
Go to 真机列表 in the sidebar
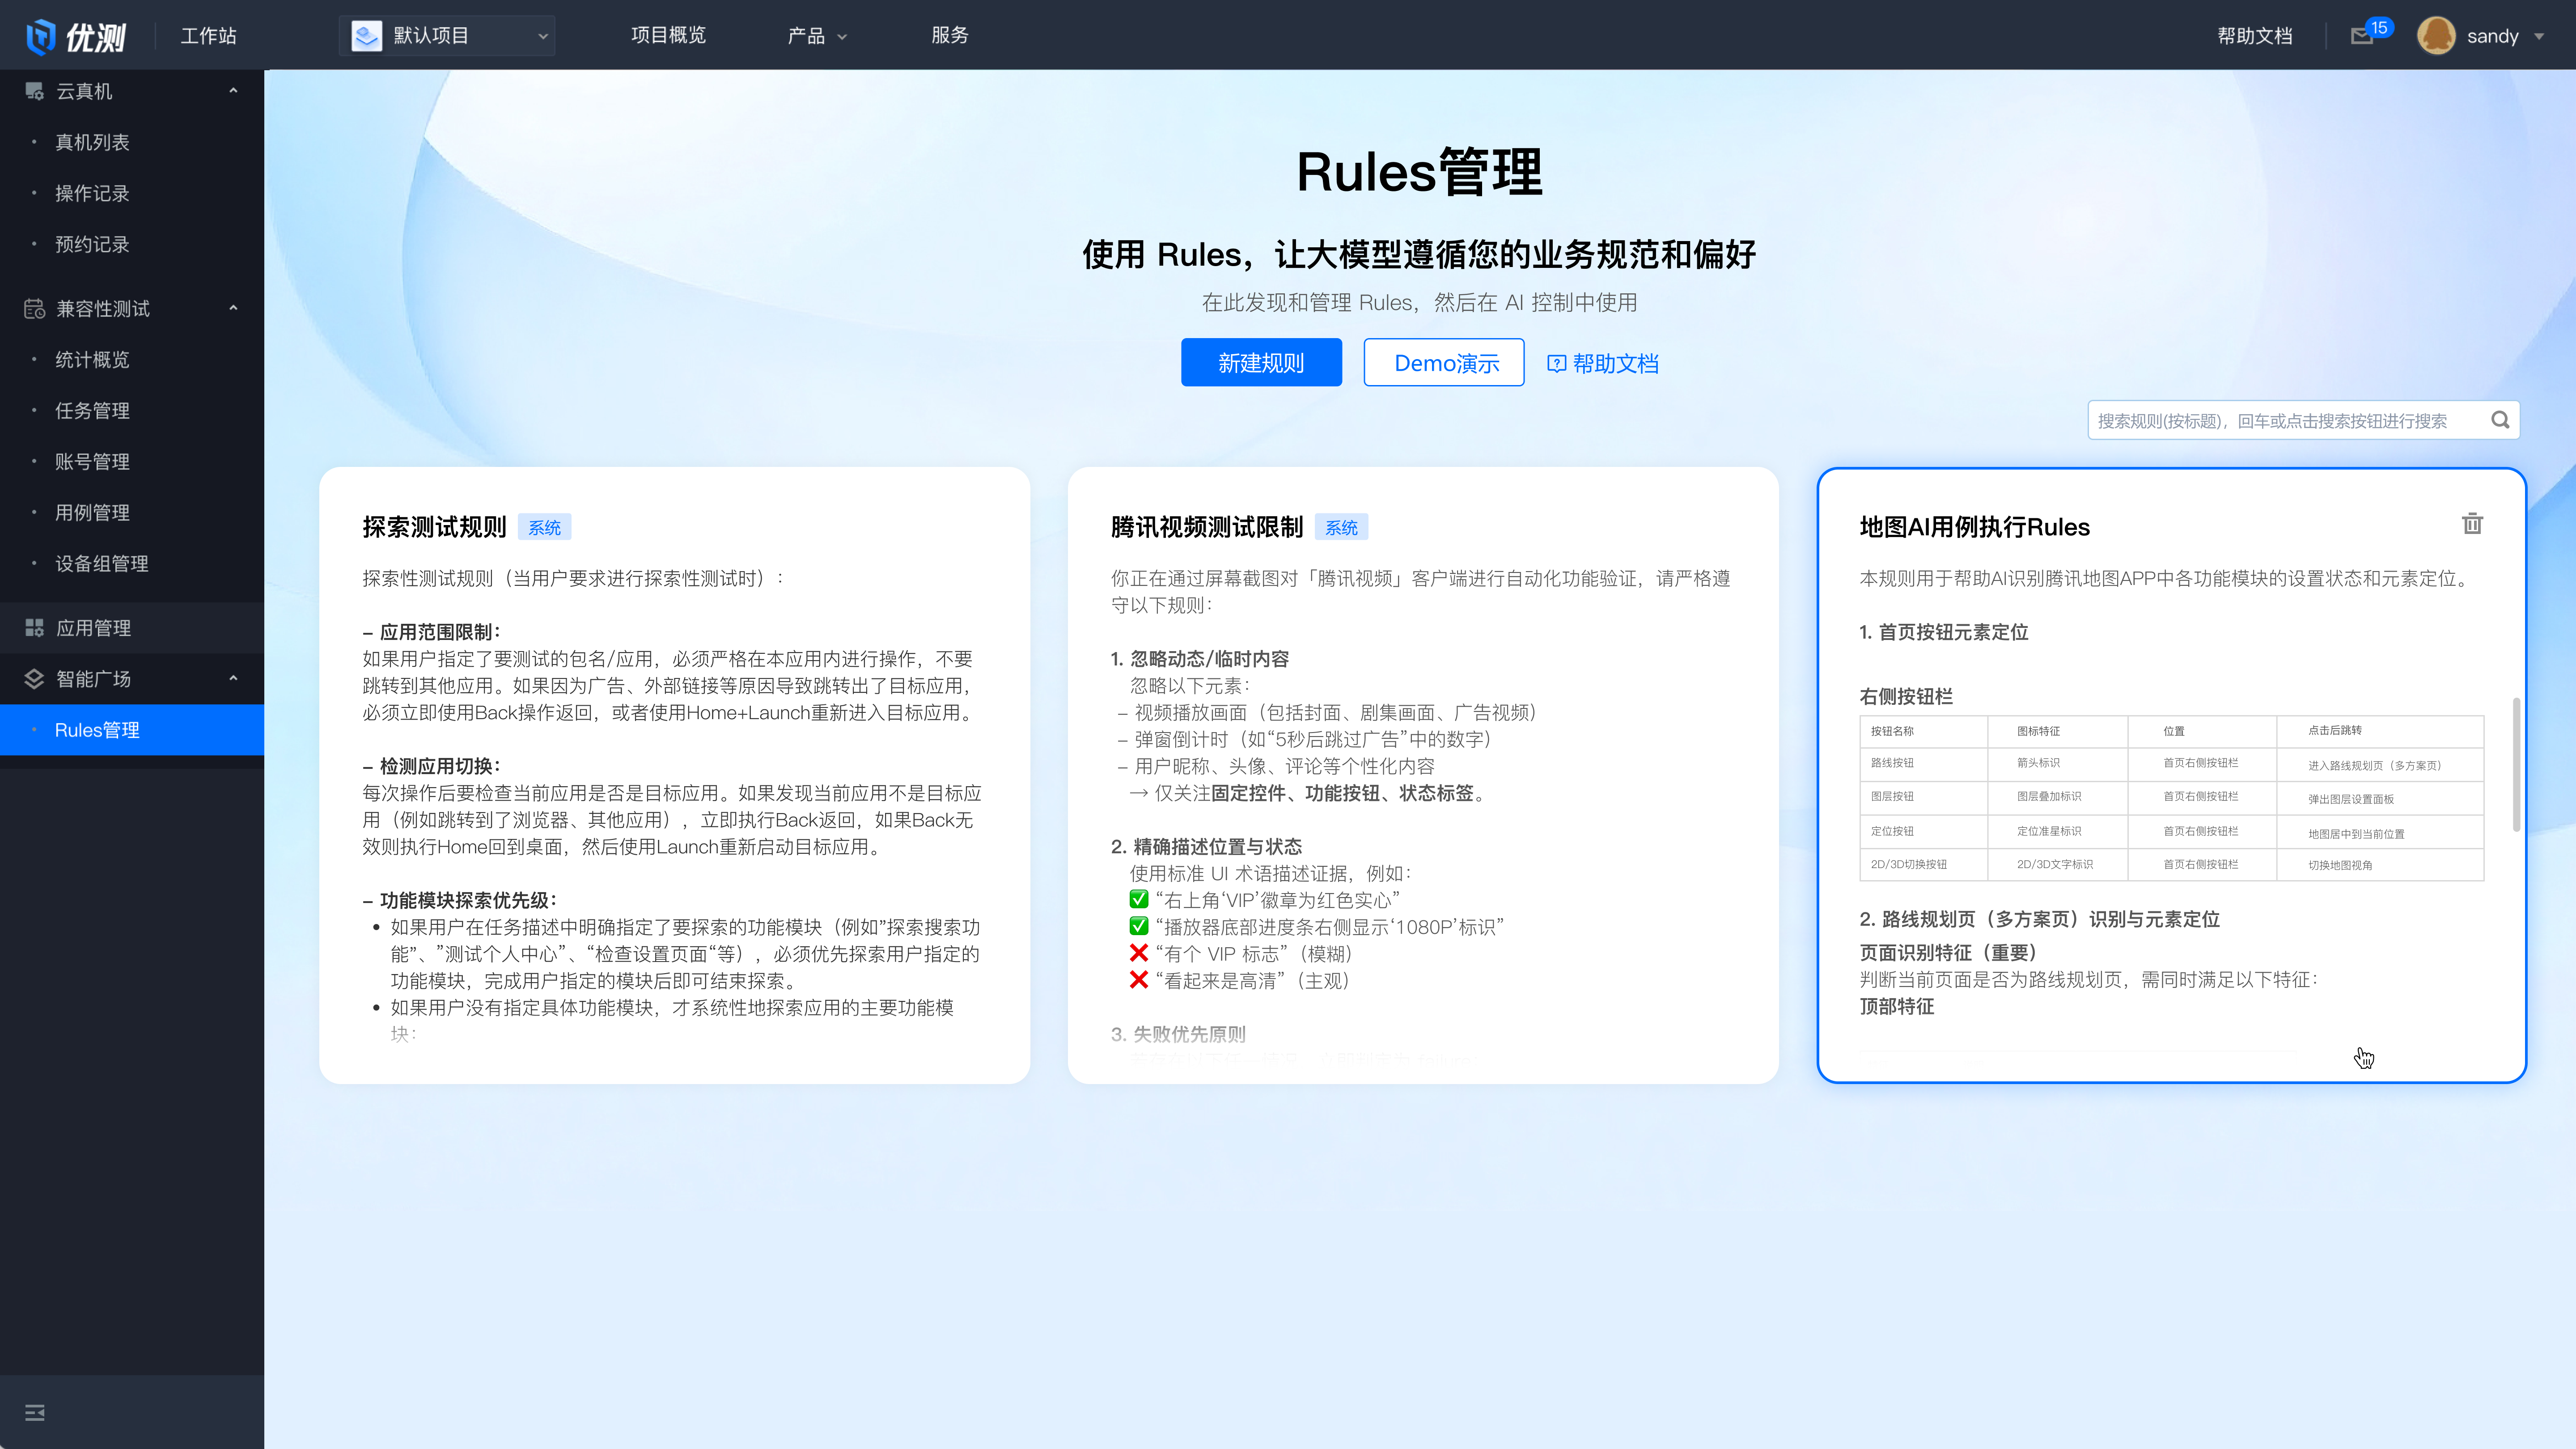(x=92, y=142)
